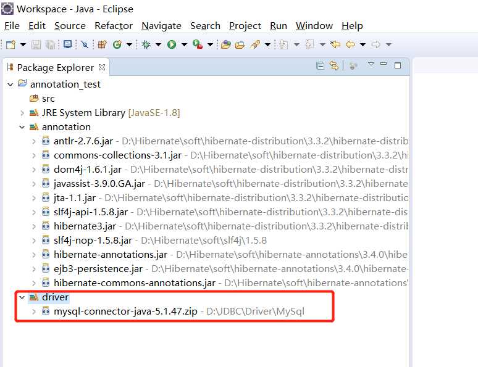The height and width of the screenshot is (367, 478).
Task: Click the Open Task folder icon
Action: 240,45
